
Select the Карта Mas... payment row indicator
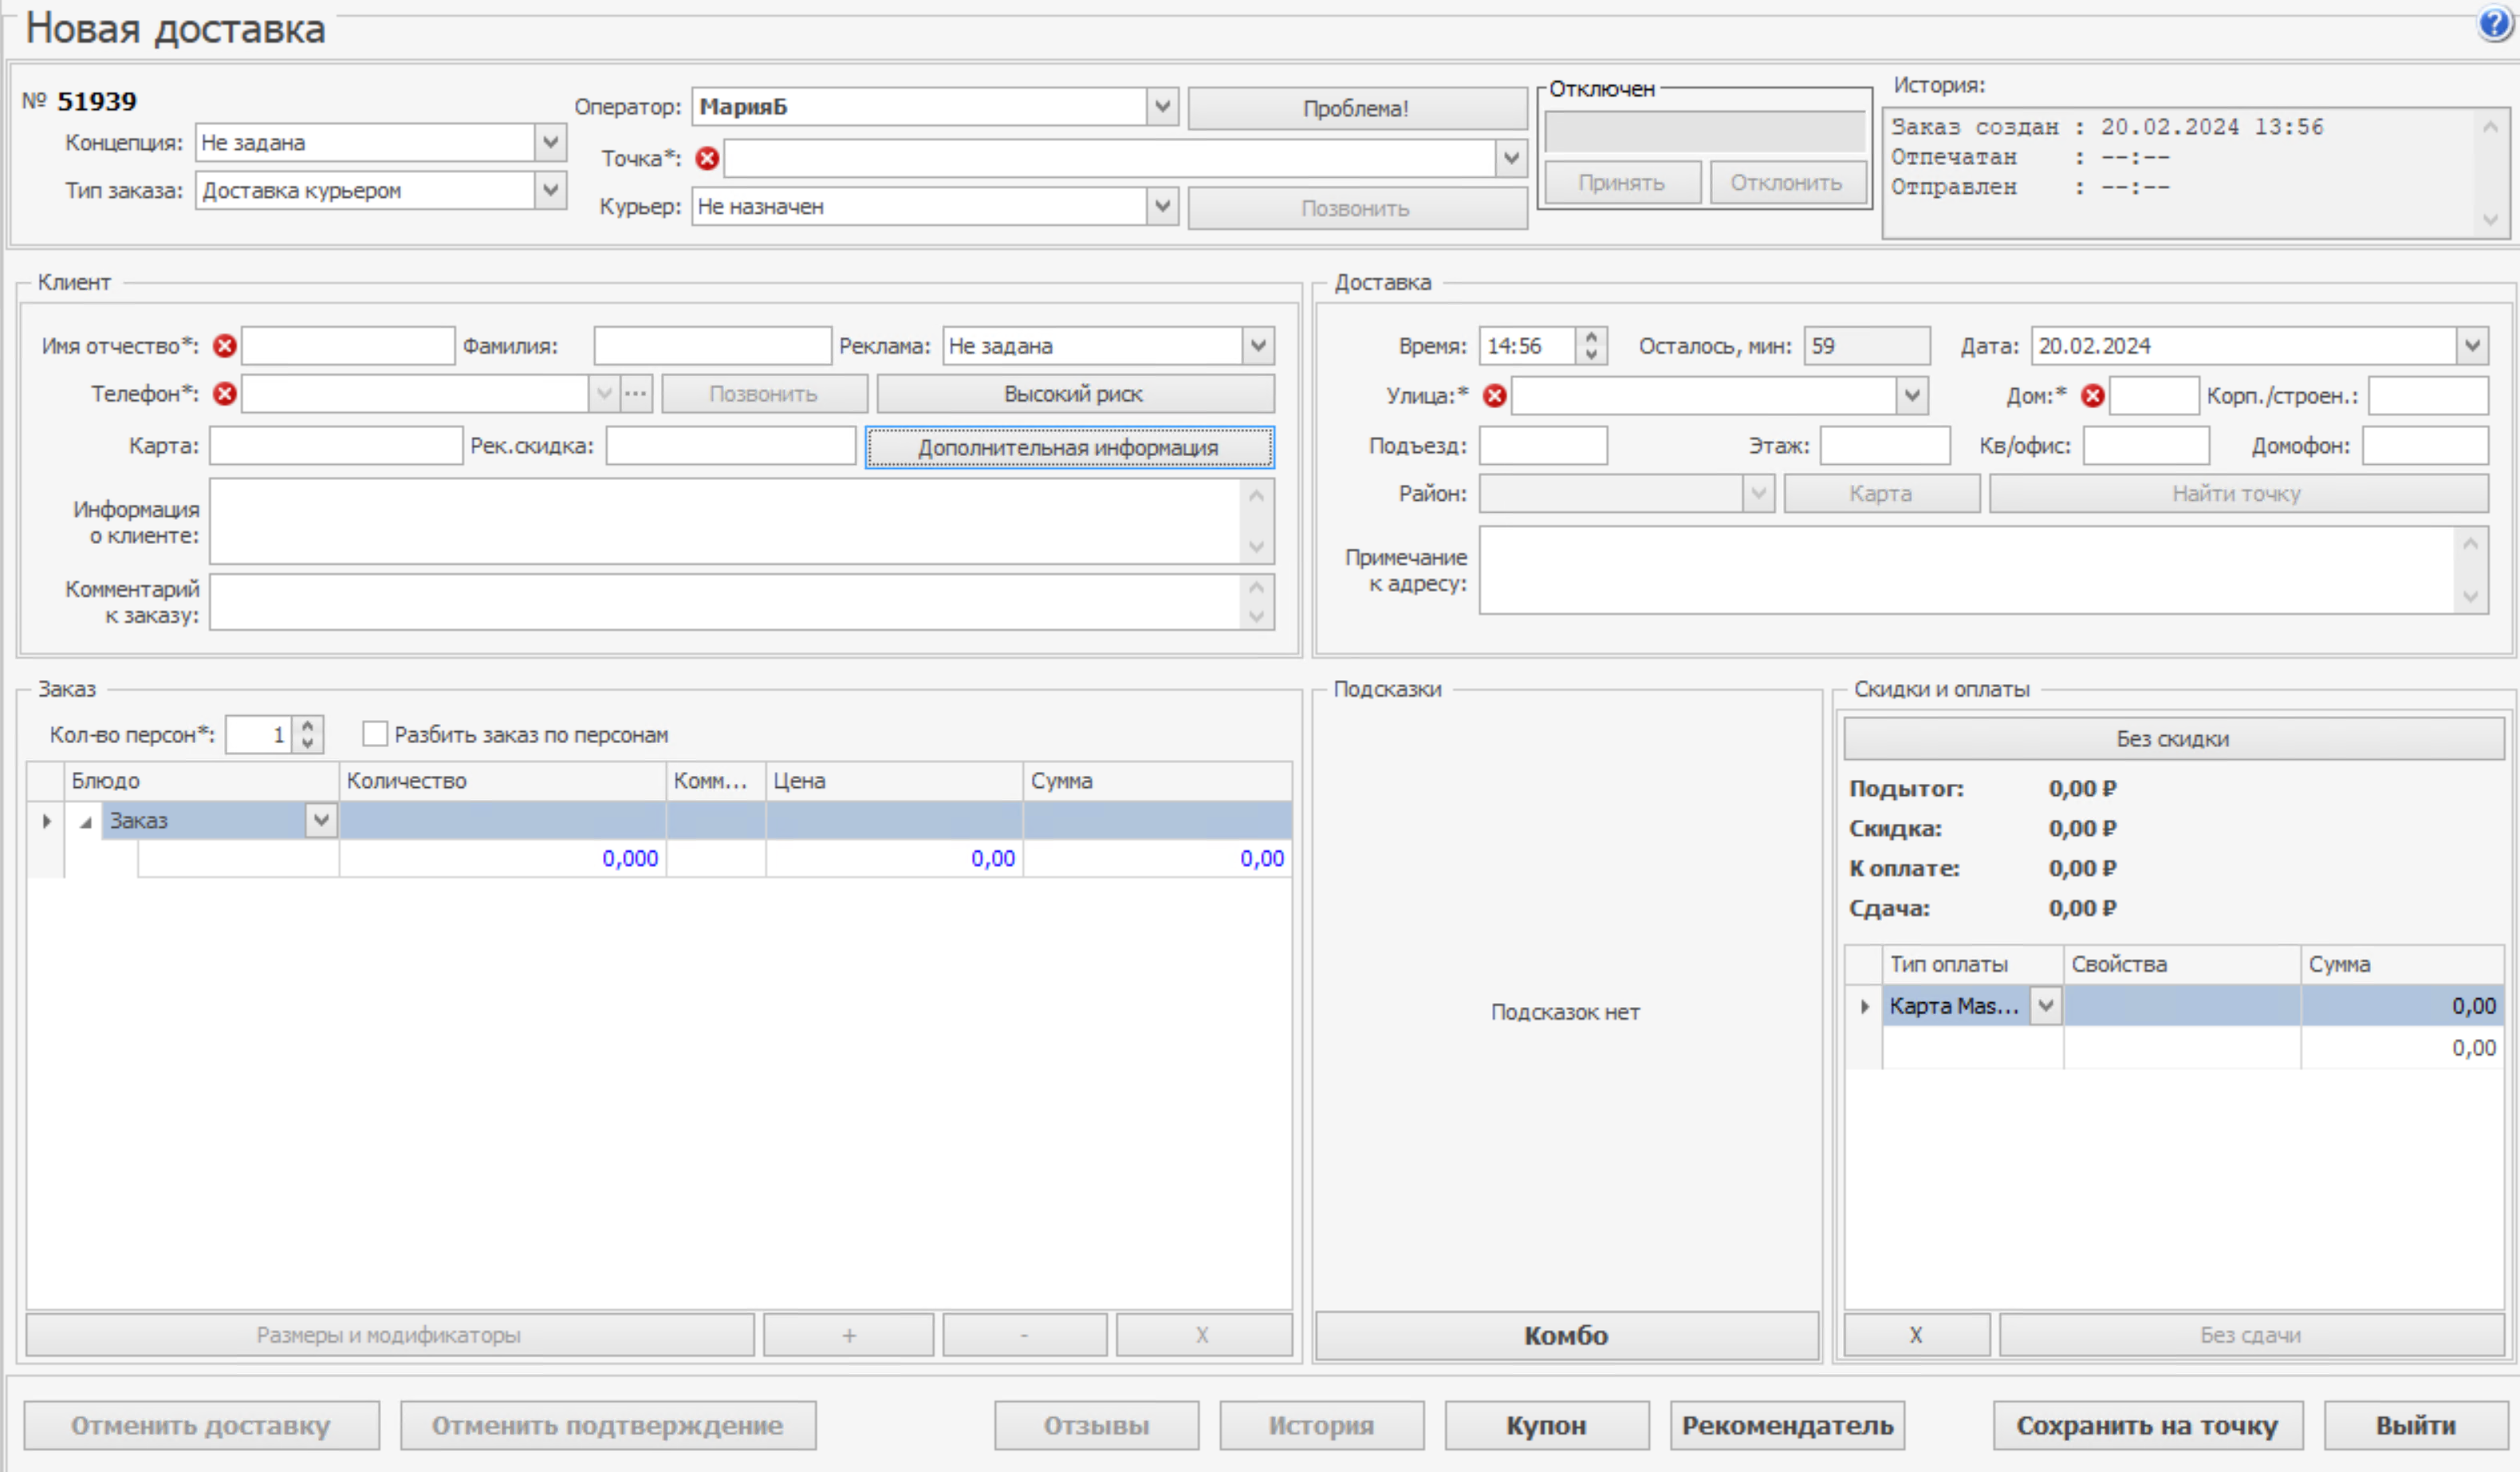1864,1006
